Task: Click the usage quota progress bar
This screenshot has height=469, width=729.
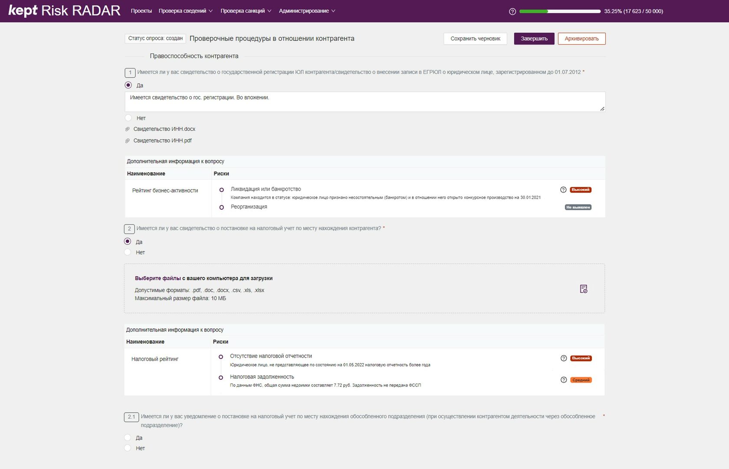Action: tap(560, 11)
